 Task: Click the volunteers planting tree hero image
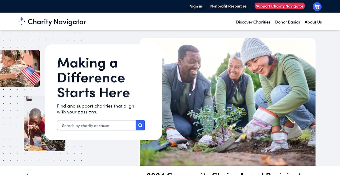(228, 102)
